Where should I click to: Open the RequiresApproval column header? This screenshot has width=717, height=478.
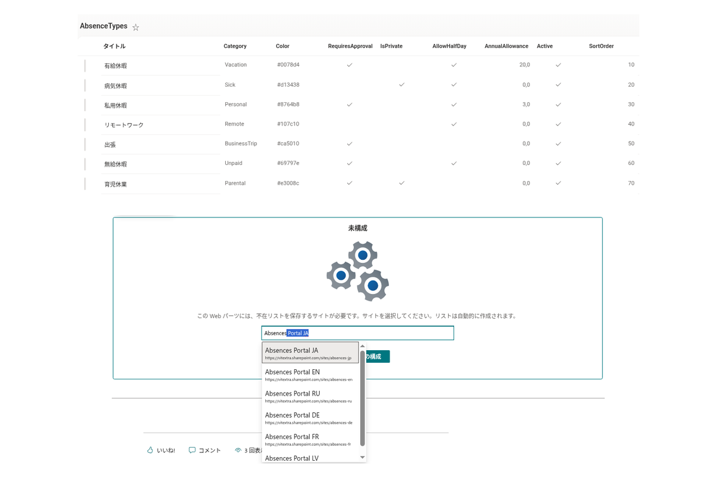(x=350, y=46)
